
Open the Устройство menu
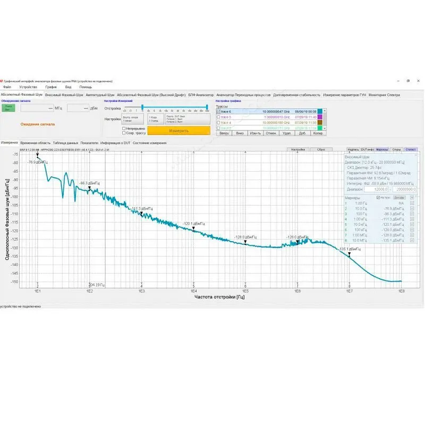pos(28,87)
